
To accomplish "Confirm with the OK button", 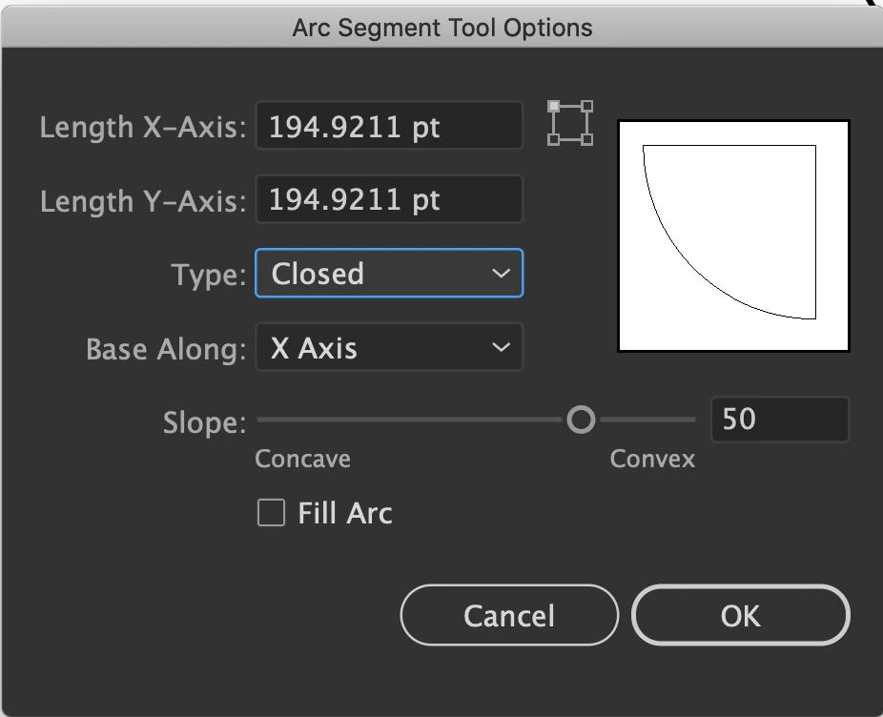I will (740, 616).
